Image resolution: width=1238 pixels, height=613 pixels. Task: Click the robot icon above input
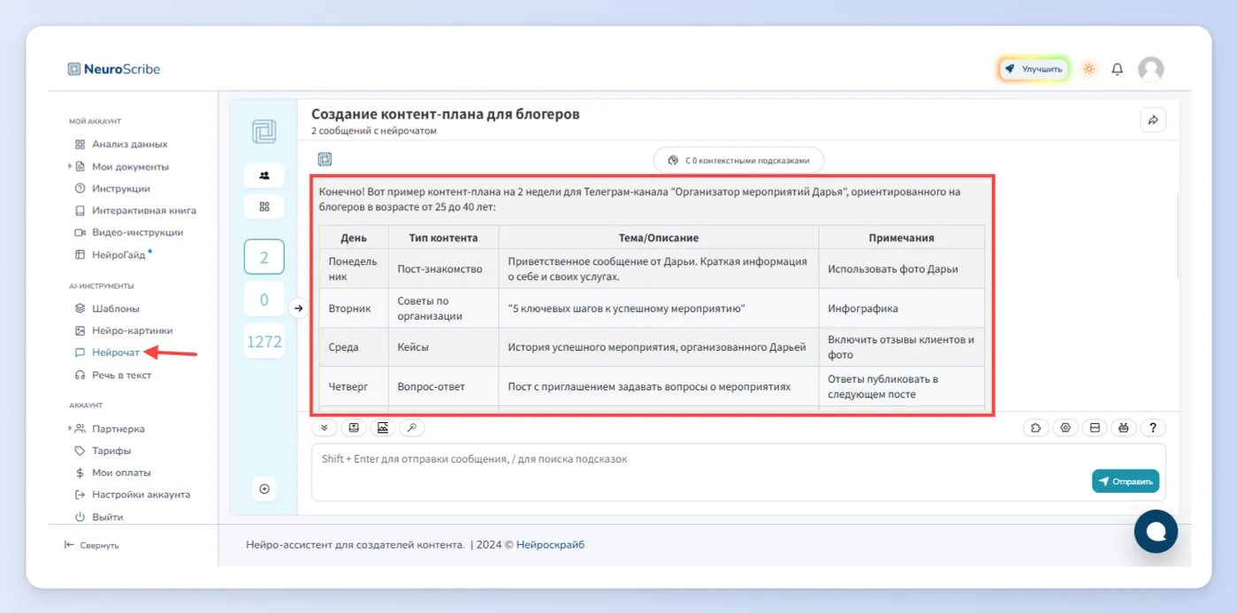[x=1124, y=428]
